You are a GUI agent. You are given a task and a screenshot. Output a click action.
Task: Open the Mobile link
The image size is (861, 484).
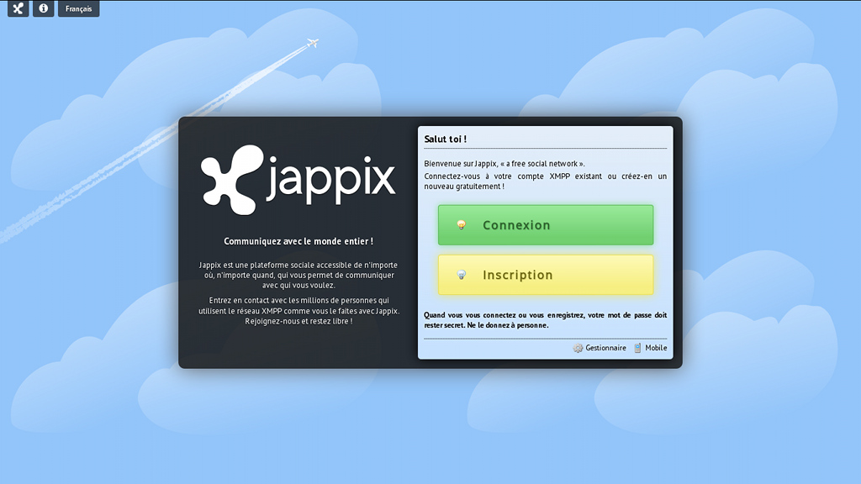click(656, 348)
